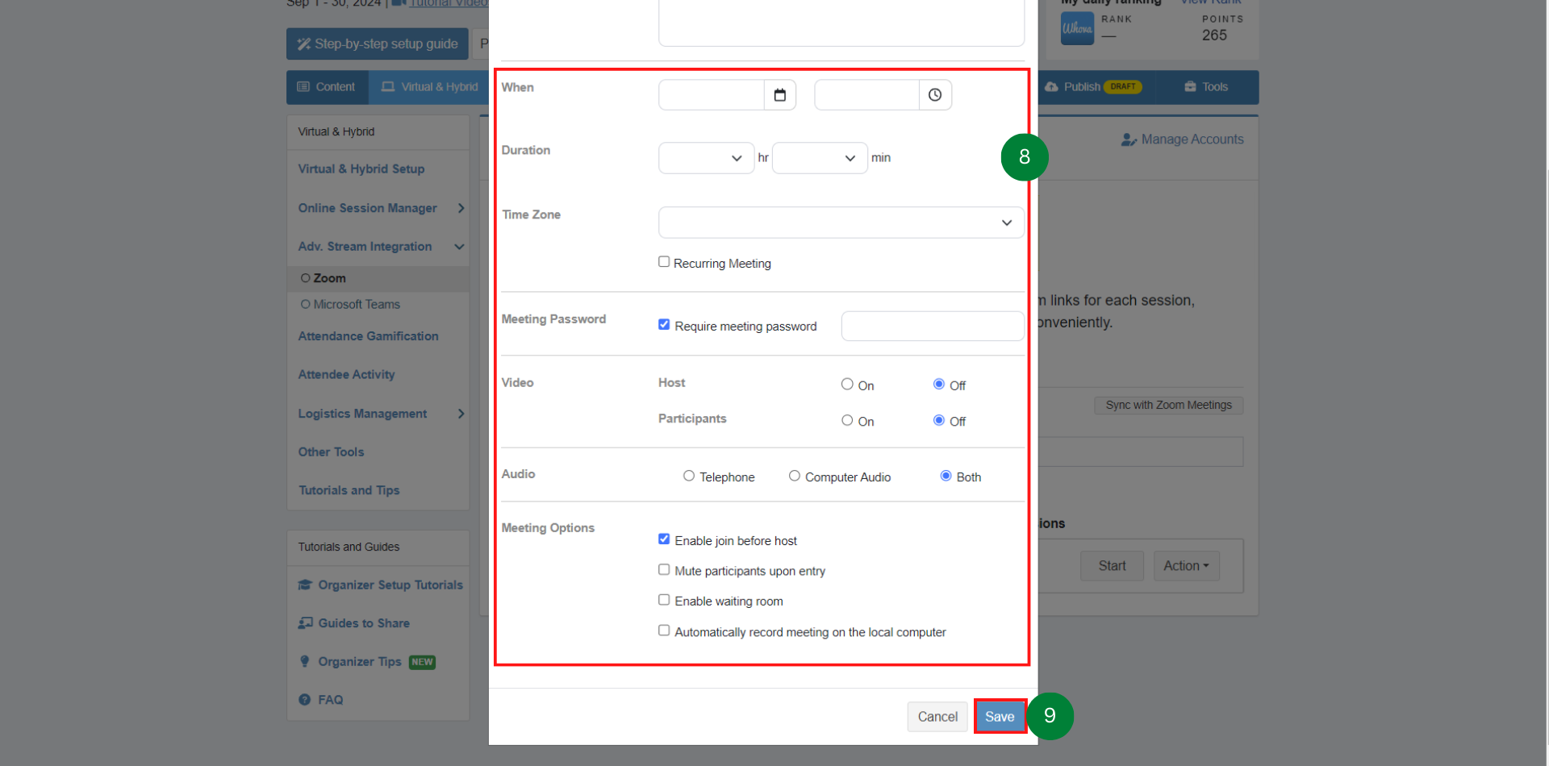Select Host video On radio button
The height and width of the screenshot is (766, 1549).
[x=847, y=385]
